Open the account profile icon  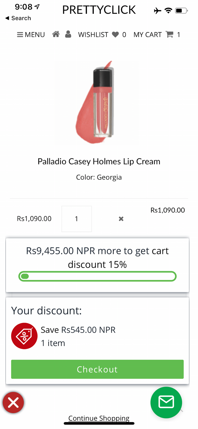click(68, 34)
